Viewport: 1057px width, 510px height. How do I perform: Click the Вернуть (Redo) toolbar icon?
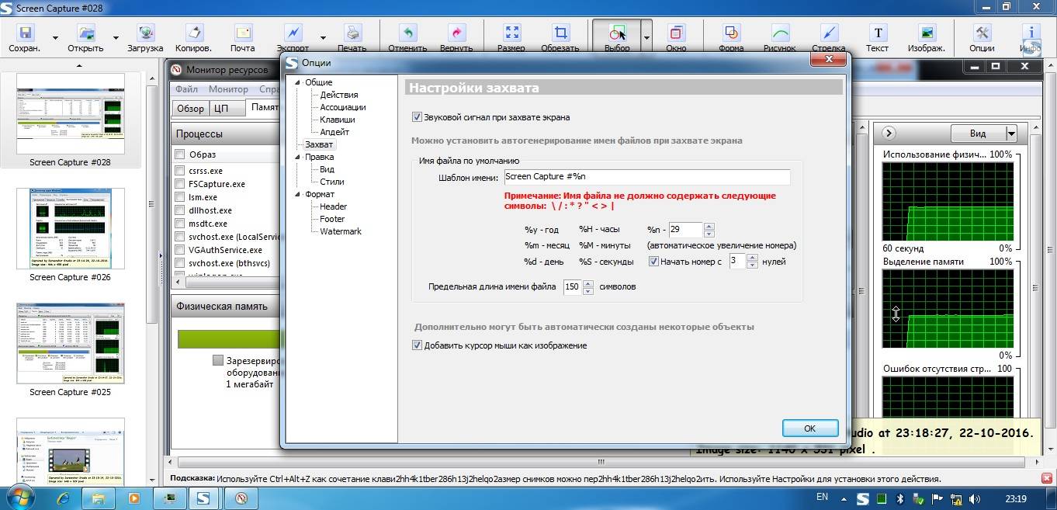[456, 33]
